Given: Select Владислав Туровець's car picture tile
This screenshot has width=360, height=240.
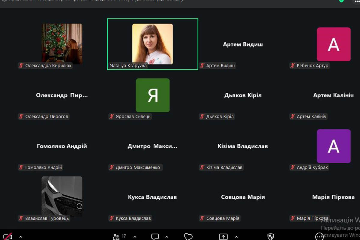Looking at the screenshot, I should pos(62,196).
